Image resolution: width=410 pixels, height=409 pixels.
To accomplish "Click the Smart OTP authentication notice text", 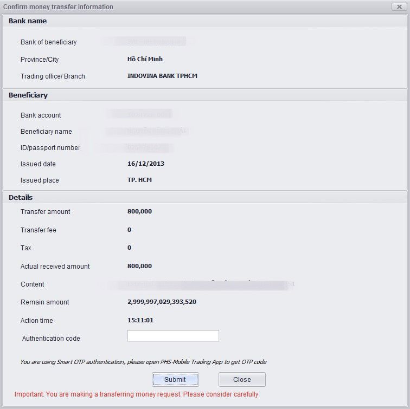I will 143,362.
